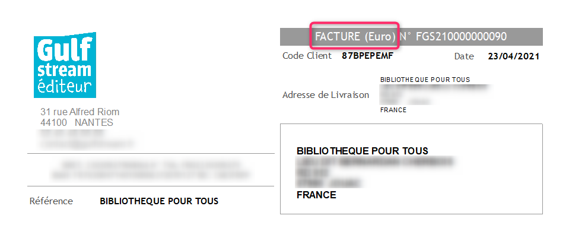569x228 pixels.
Task: Select client code 87BPEPEMF
Action: pos(368,56)
